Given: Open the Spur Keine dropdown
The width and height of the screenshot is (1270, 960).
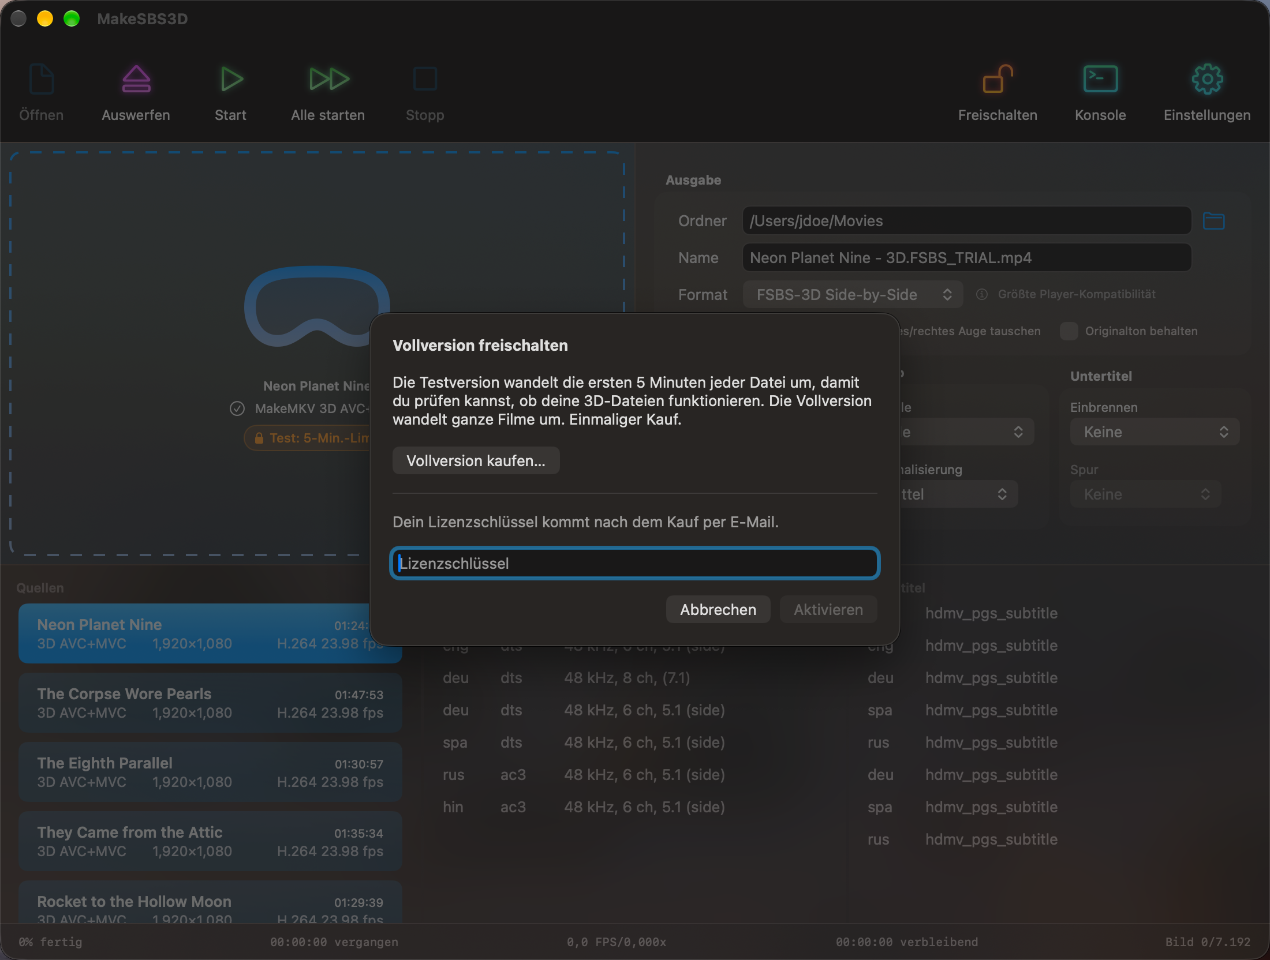Looking at the screenshot, I should (x=1145, y=494).
